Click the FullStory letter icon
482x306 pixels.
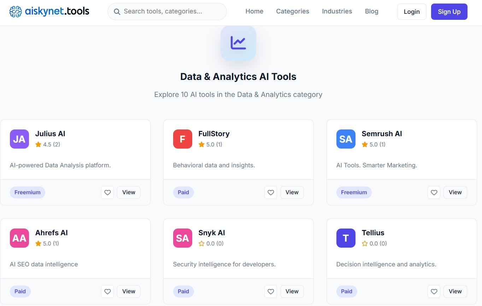182,139
